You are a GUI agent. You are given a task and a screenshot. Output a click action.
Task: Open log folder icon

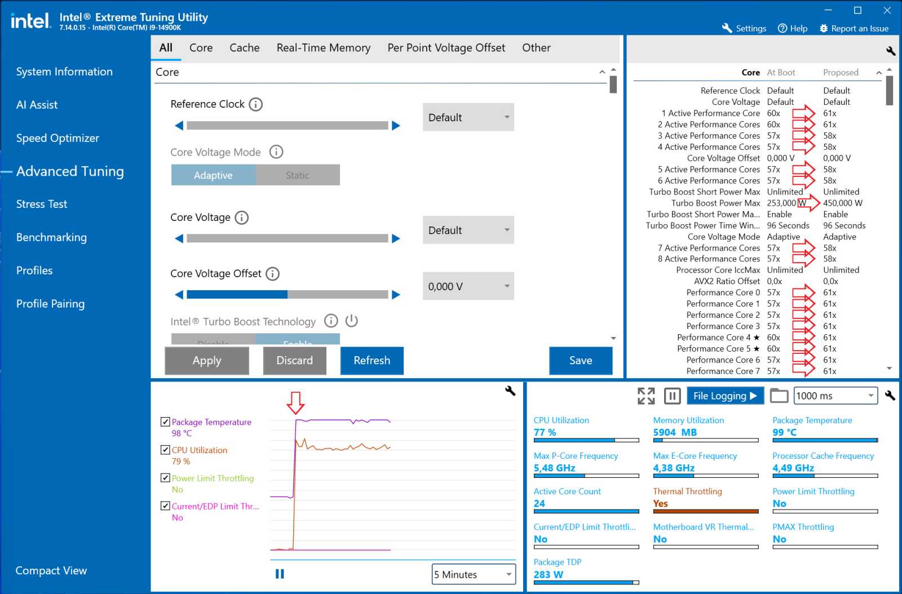pos(779,396)
